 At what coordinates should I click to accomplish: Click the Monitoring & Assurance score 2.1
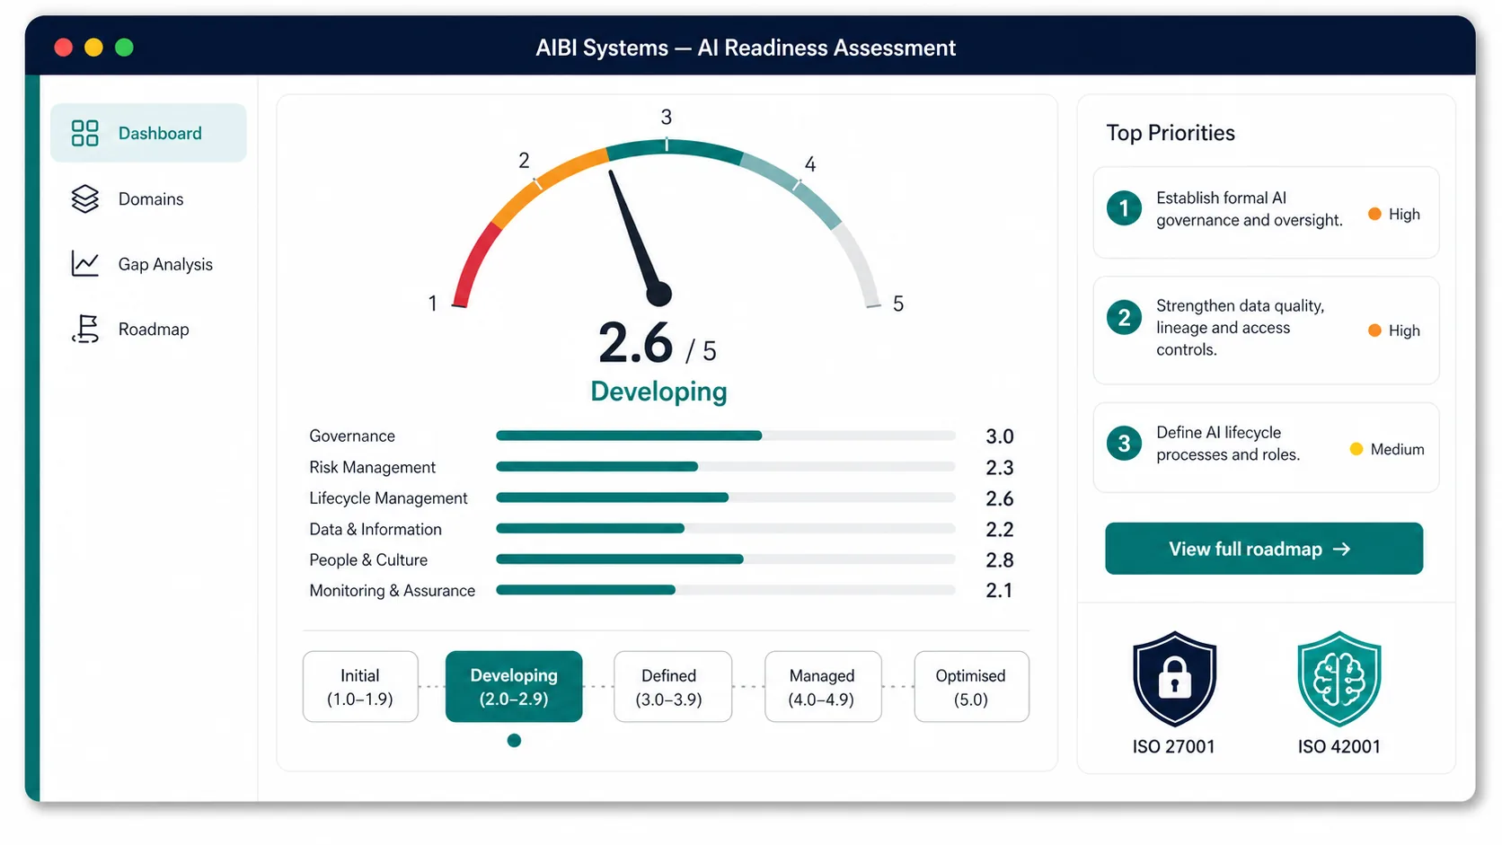click(1000, 591)
